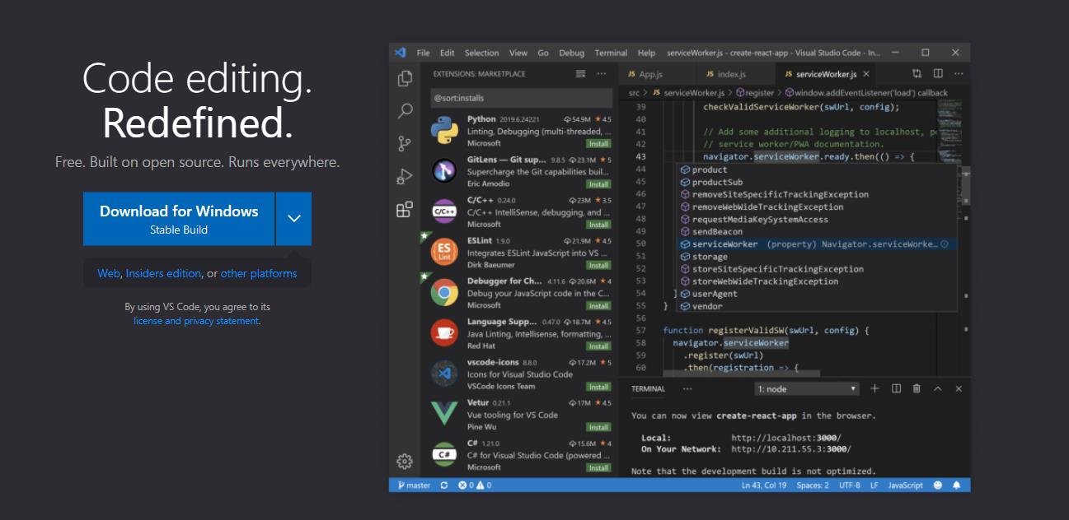Click the master branch in status bar
The width and height of the screenshot is (1069, 520).
[x=414, y=485]
